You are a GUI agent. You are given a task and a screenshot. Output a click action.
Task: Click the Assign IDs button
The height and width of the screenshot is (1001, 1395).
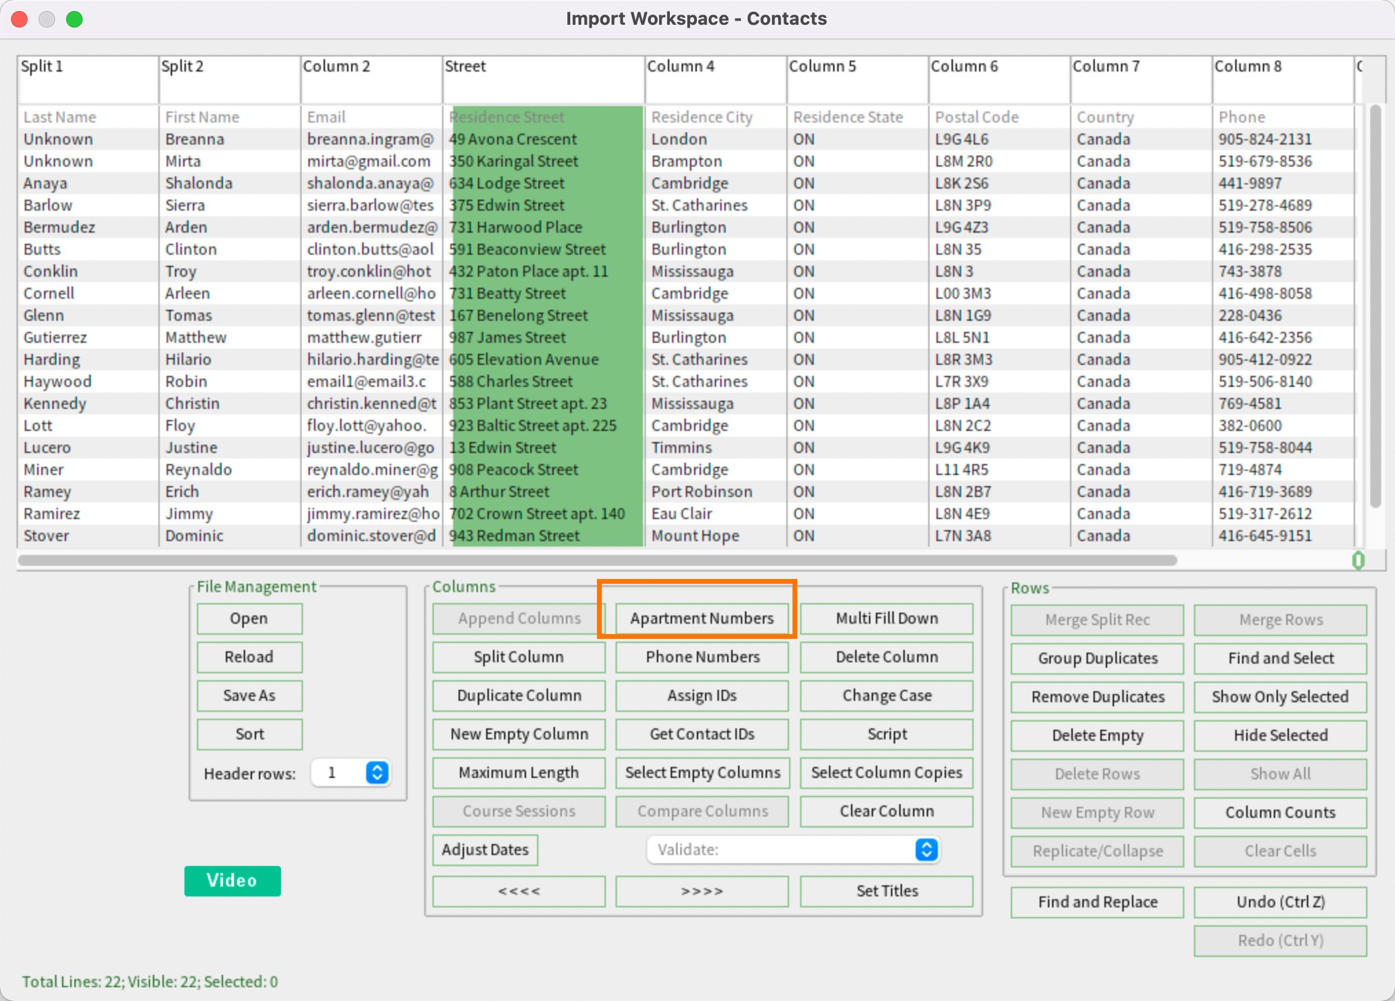[x=702, y=695]
